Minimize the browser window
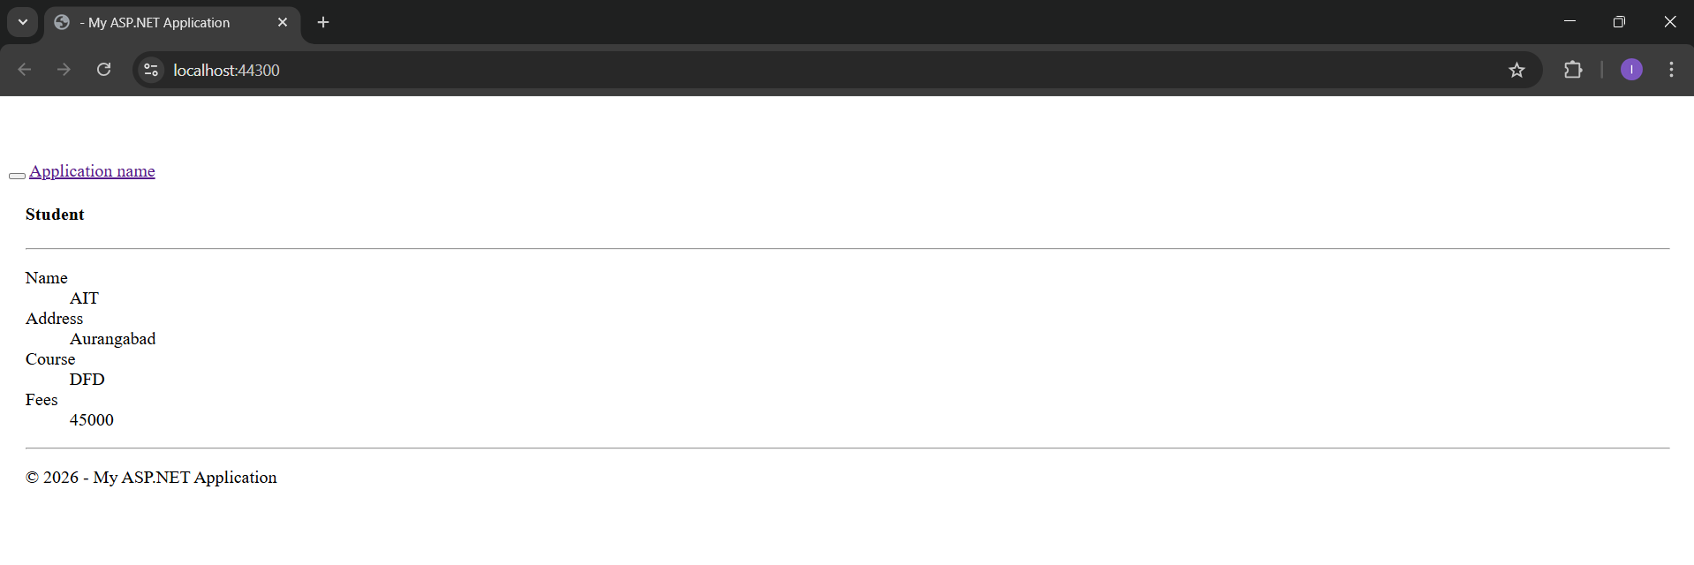Viewport: 1694px width, 565px height. (1569, 22)
